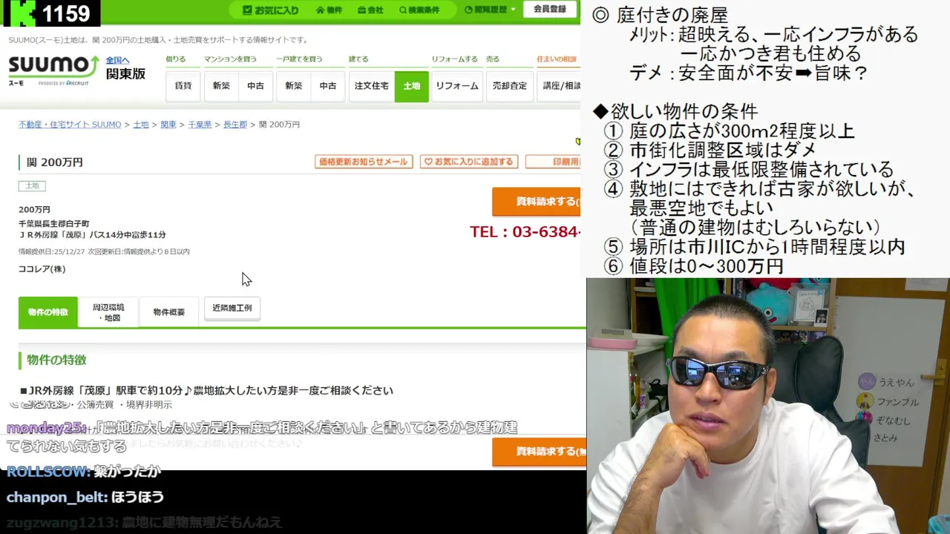Select 一戸建て 新築 tab
Viewport: 950px width, 534px height.
tap(294, 86)
